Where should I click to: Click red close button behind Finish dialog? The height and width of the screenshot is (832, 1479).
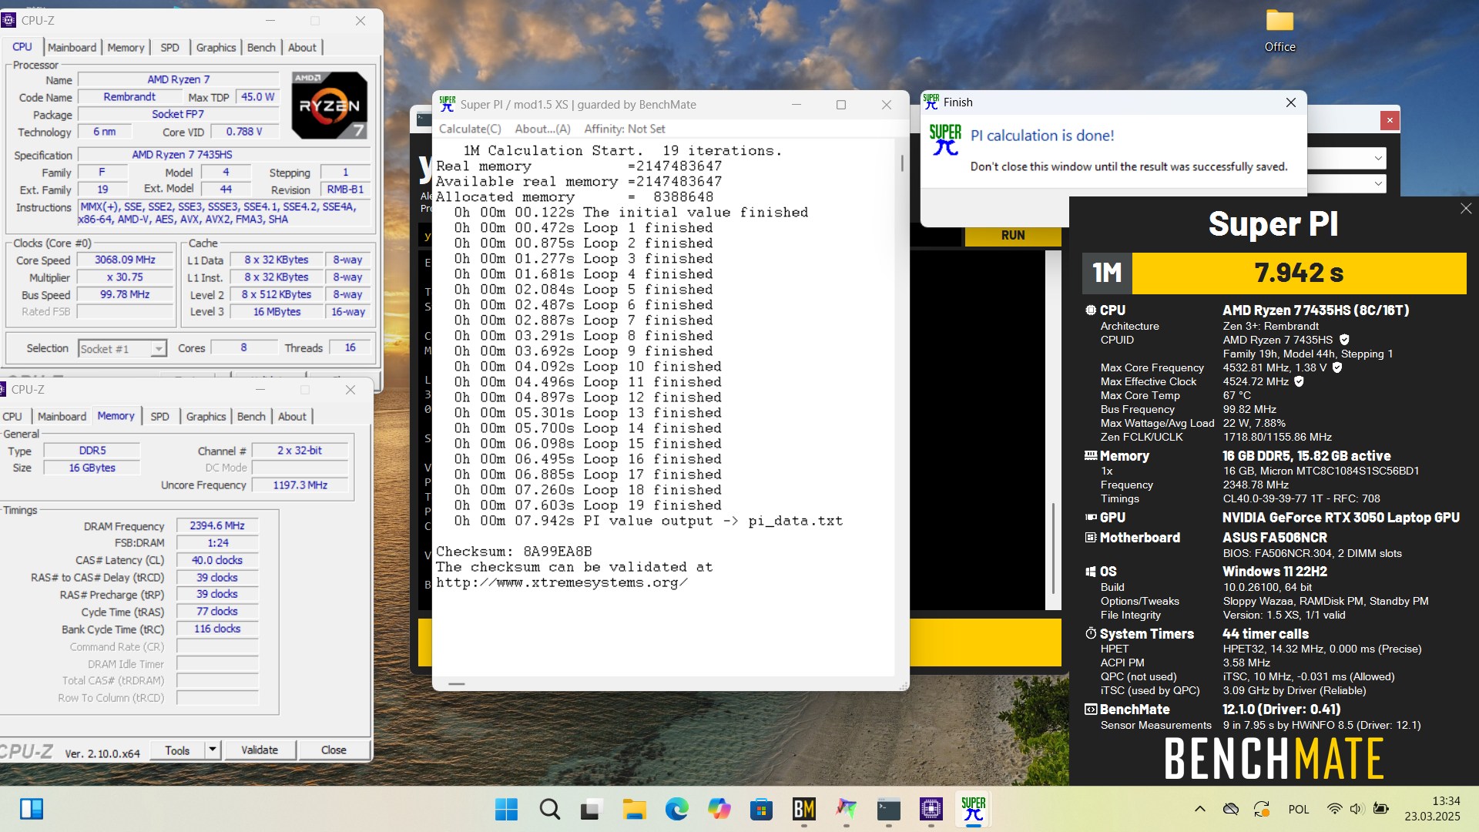[x=1390, y=120]
